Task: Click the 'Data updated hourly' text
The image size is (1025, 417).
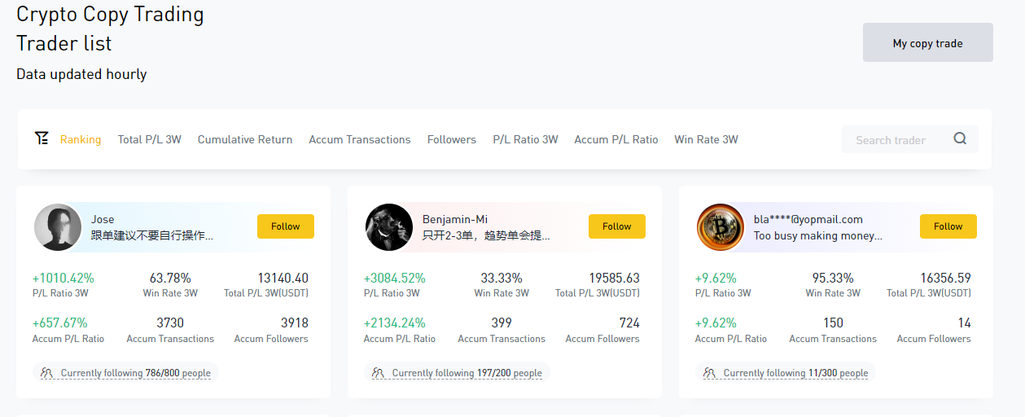Action: (x=81, y=74)
